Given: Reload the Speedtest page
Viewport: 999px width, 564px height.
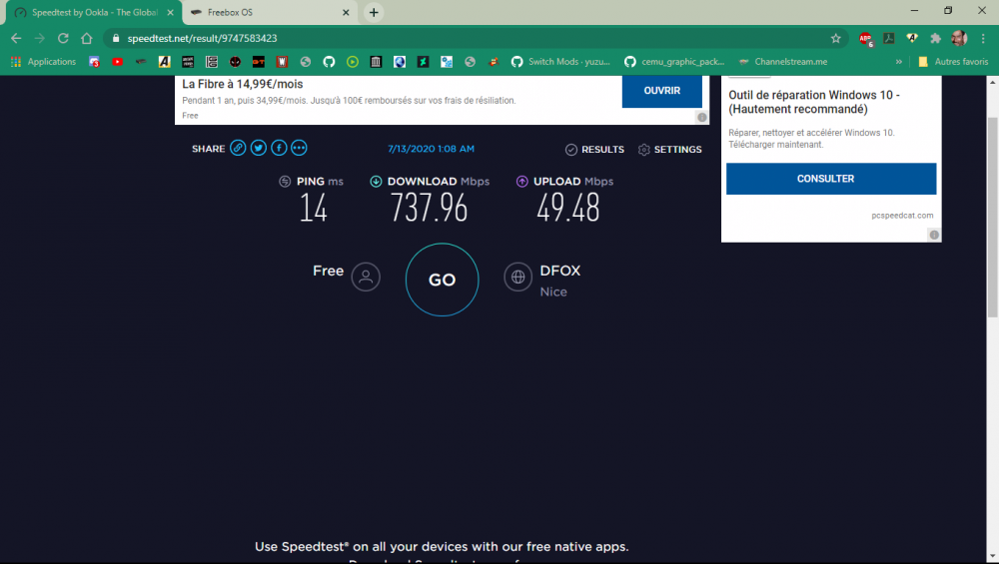Looking at the screenshot, I should click(x=63, y=38).
